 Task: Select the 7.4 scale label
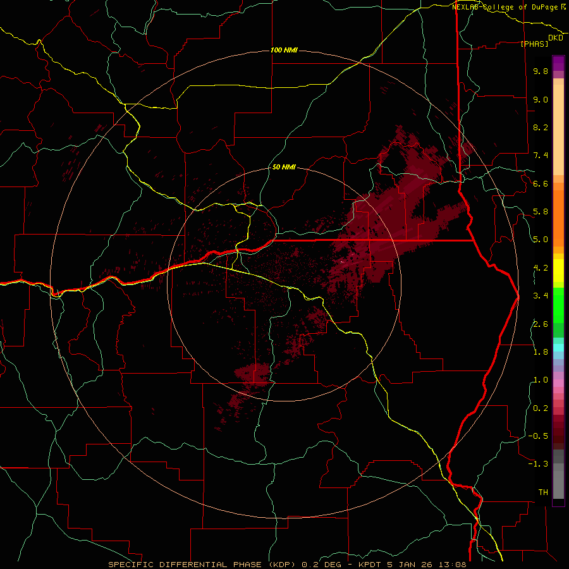pos(541,156)
